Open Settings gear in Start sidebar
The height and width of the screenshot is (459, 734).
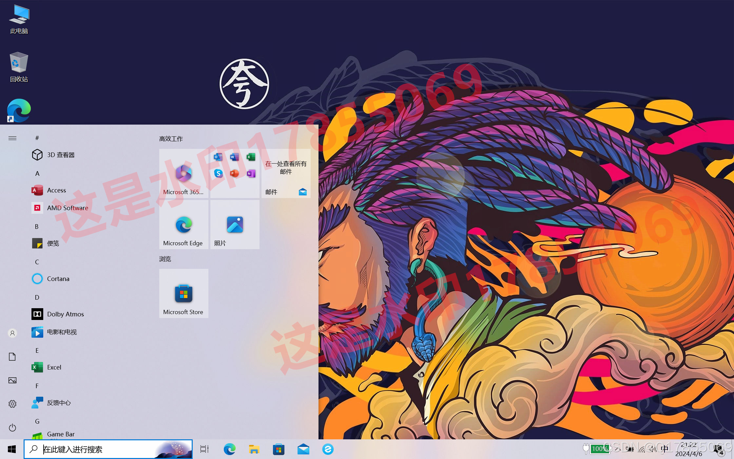(x=12, y=404)
